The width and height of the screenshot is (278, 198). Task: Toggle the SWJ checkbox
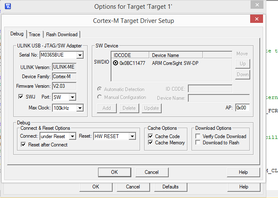[x=21, y=97]
